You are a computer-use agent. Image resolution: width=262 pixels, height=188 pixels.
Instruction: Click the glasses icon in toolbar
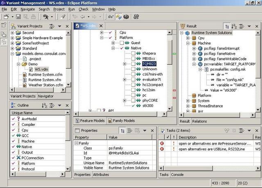(x=111, y=17)
